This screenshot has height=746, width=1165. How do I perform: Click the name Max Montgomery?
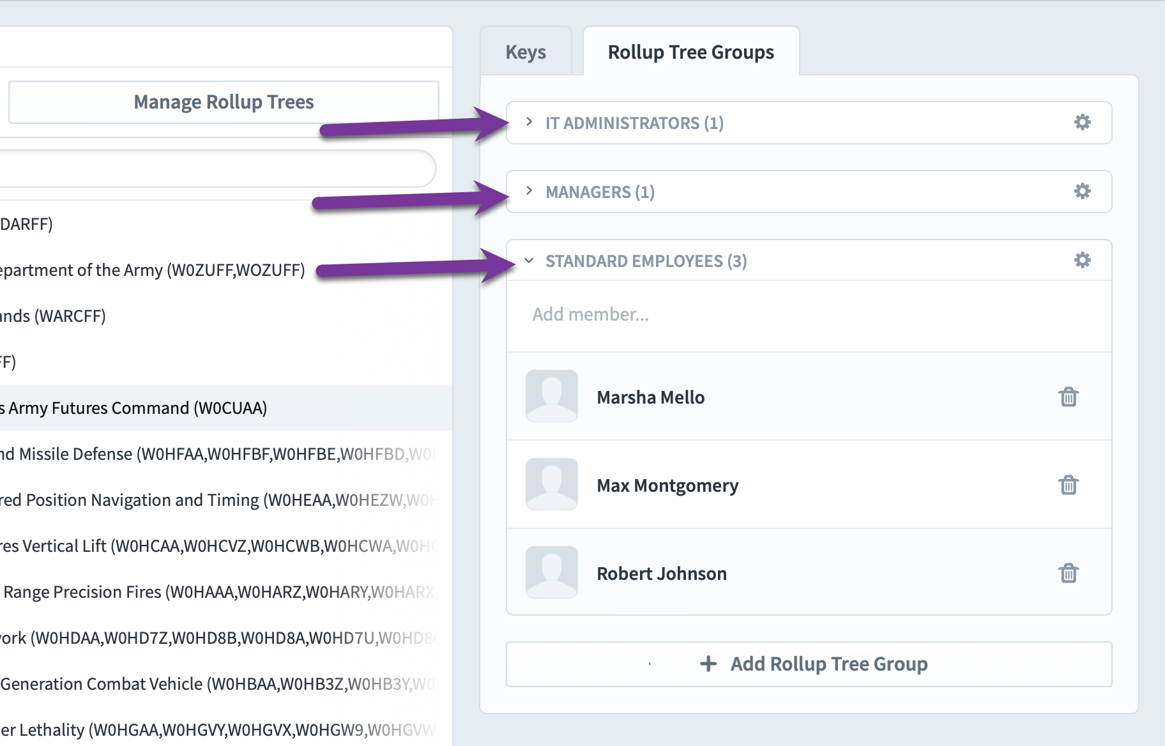tap(667, 485)
